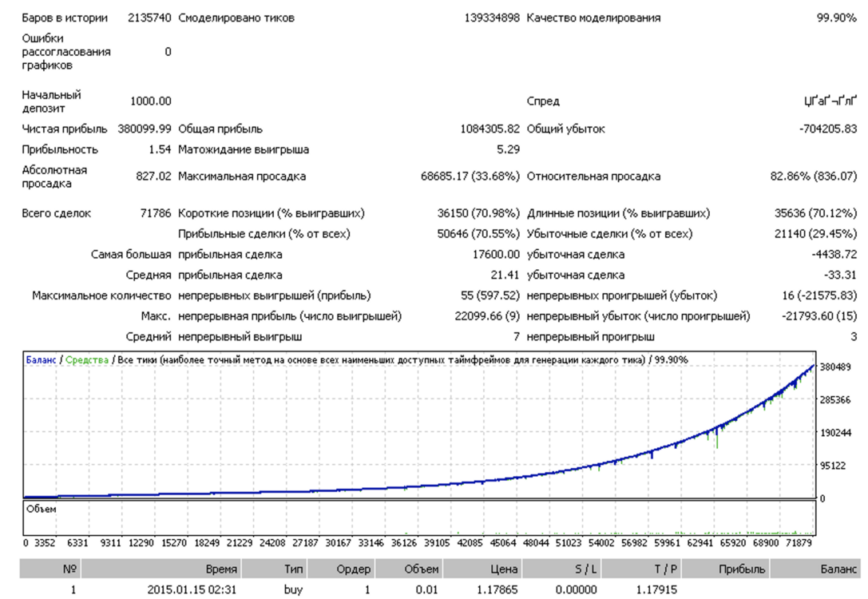
Task: Select the price cell 1.17865
Action: pyautogui.click(x=497, y=589)
